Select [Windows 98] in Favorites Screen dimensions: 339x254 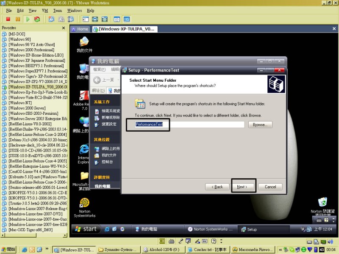19,39
